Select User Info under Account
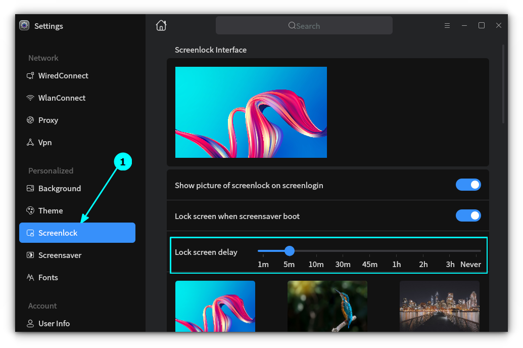The width and height of the screenshot is (523, 348). click(30, 323)
